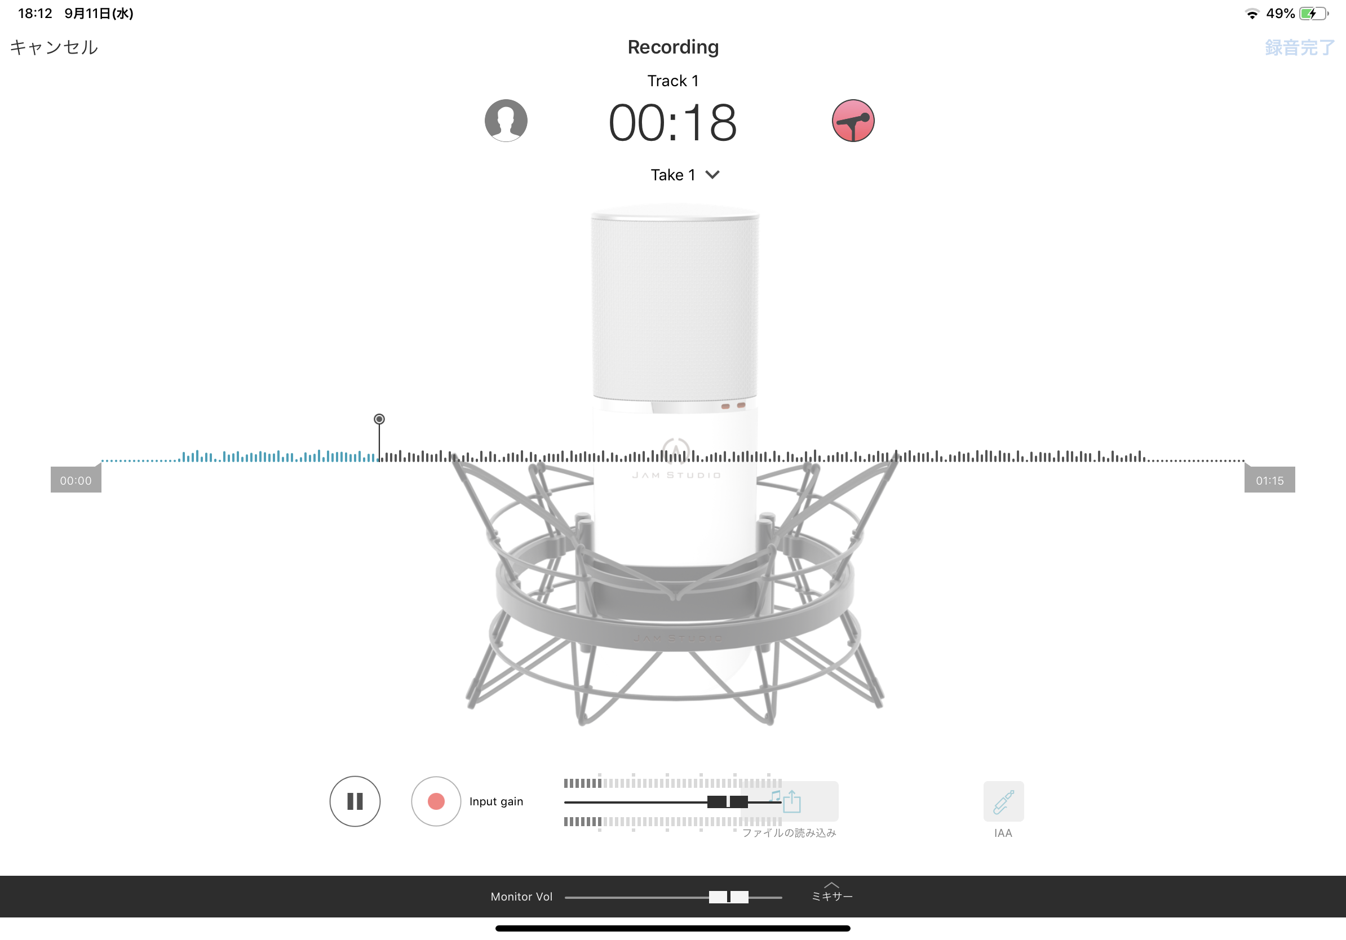Pause the recording

tap(355, 801)
